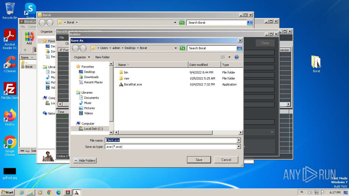Open the Recycle Bin desktop icon
Image resolution: width=349 pixels, height=196 pixels.
pyautogui.click(x=10, y=11)
